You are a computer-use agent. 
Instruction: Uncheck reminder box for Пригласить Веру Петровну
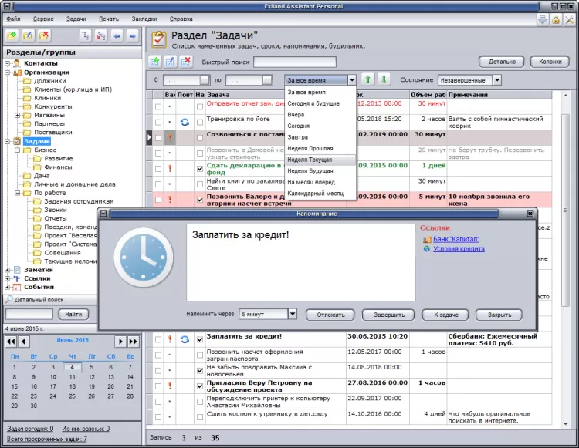(200, 386)
